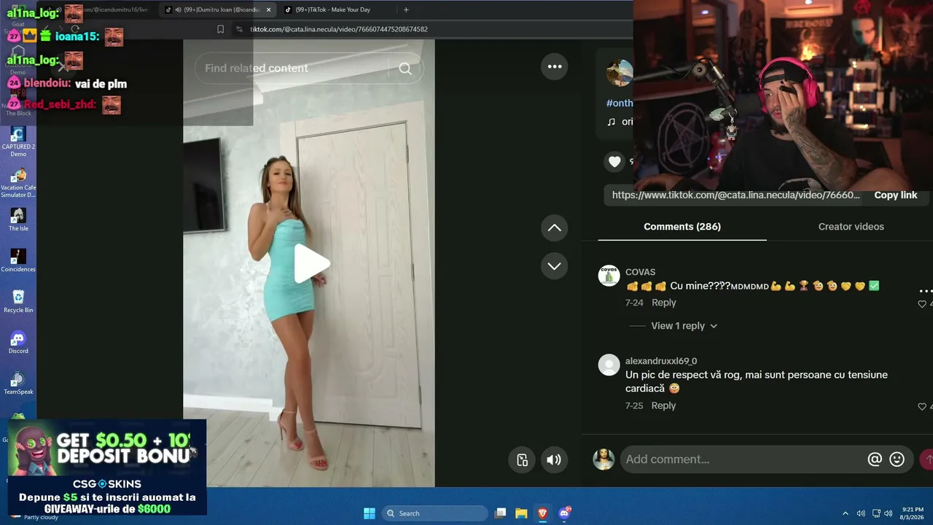933x525 pixels.
Task: Select the TeamSpeak desktop shortcut
Action: coord(18,384)
